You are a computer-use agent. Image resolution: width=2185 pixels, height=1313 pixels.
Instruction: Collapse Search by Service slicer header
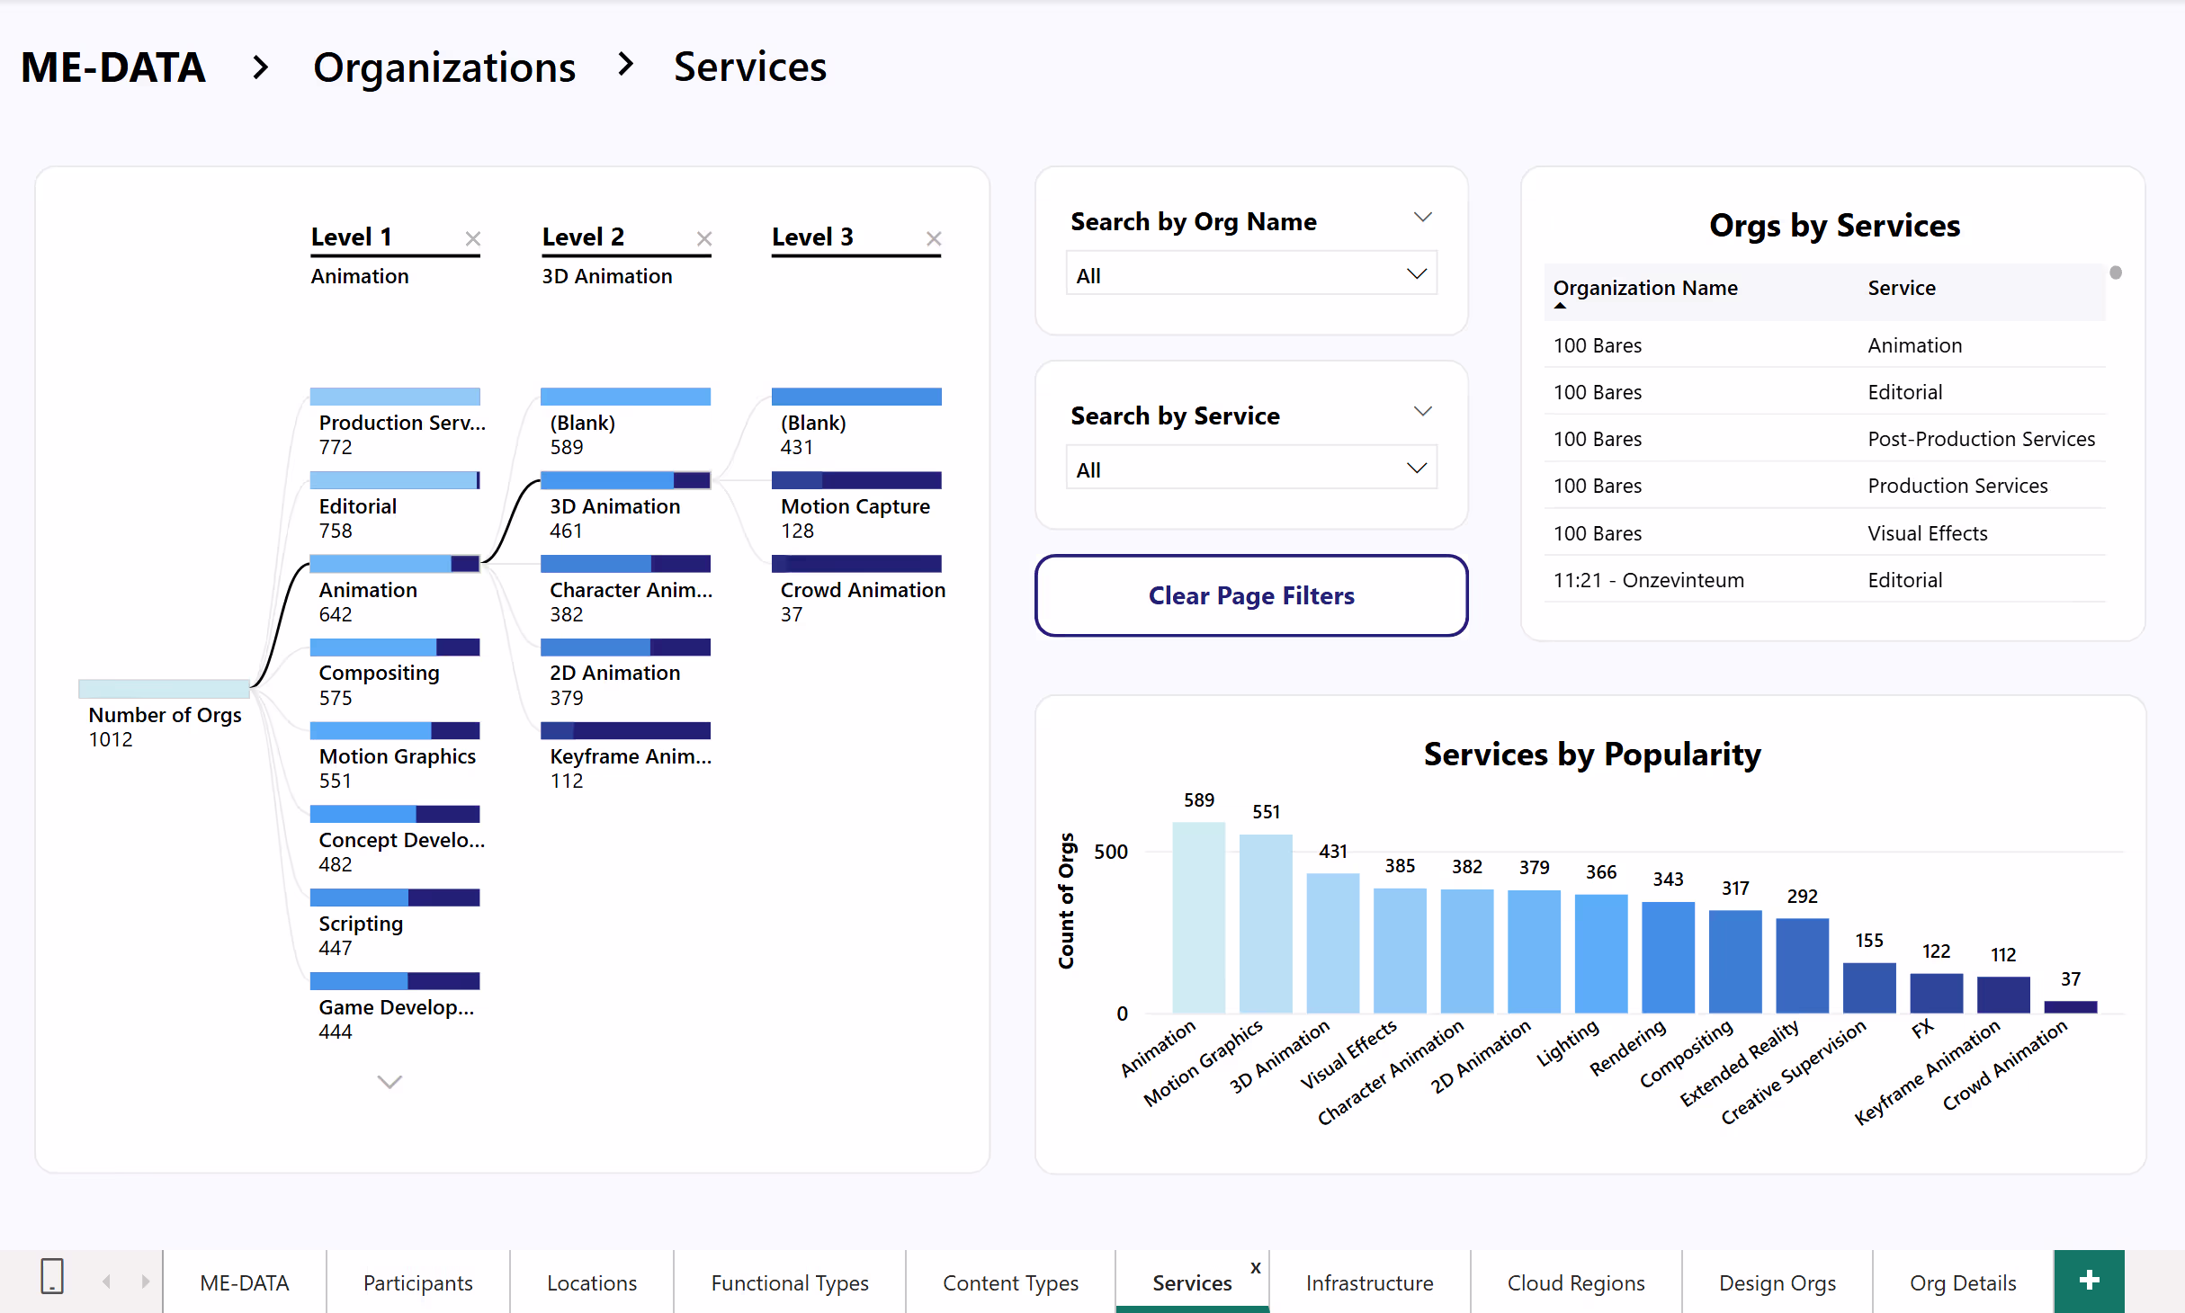(1422, 412)
